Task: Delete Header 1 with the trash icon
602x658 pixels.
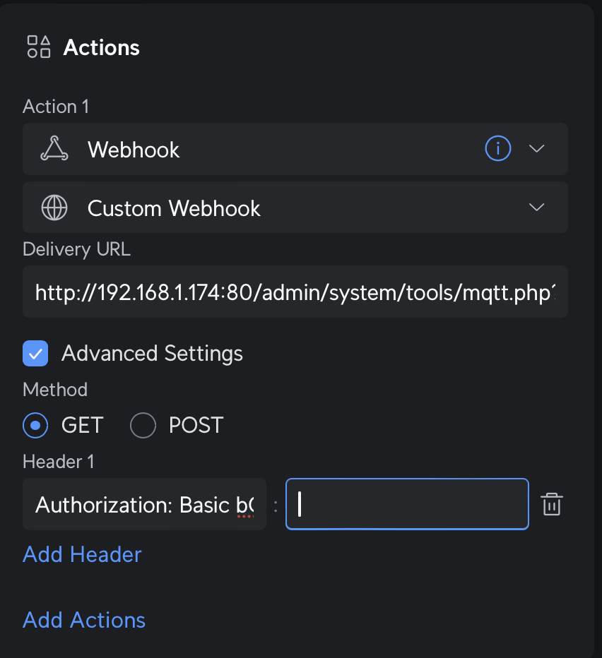Action: point(551,505)
